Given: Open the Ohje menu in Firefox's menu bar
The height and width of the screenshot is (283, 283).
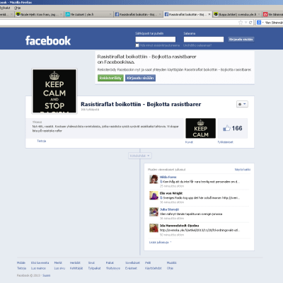Looking at the screenshot, I should [x=17, y=8].
